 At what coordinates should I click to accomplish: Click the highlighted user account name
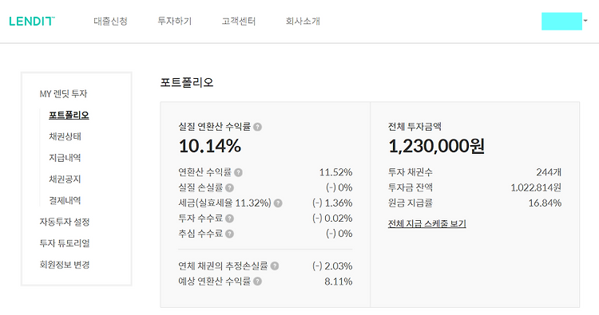561,22
